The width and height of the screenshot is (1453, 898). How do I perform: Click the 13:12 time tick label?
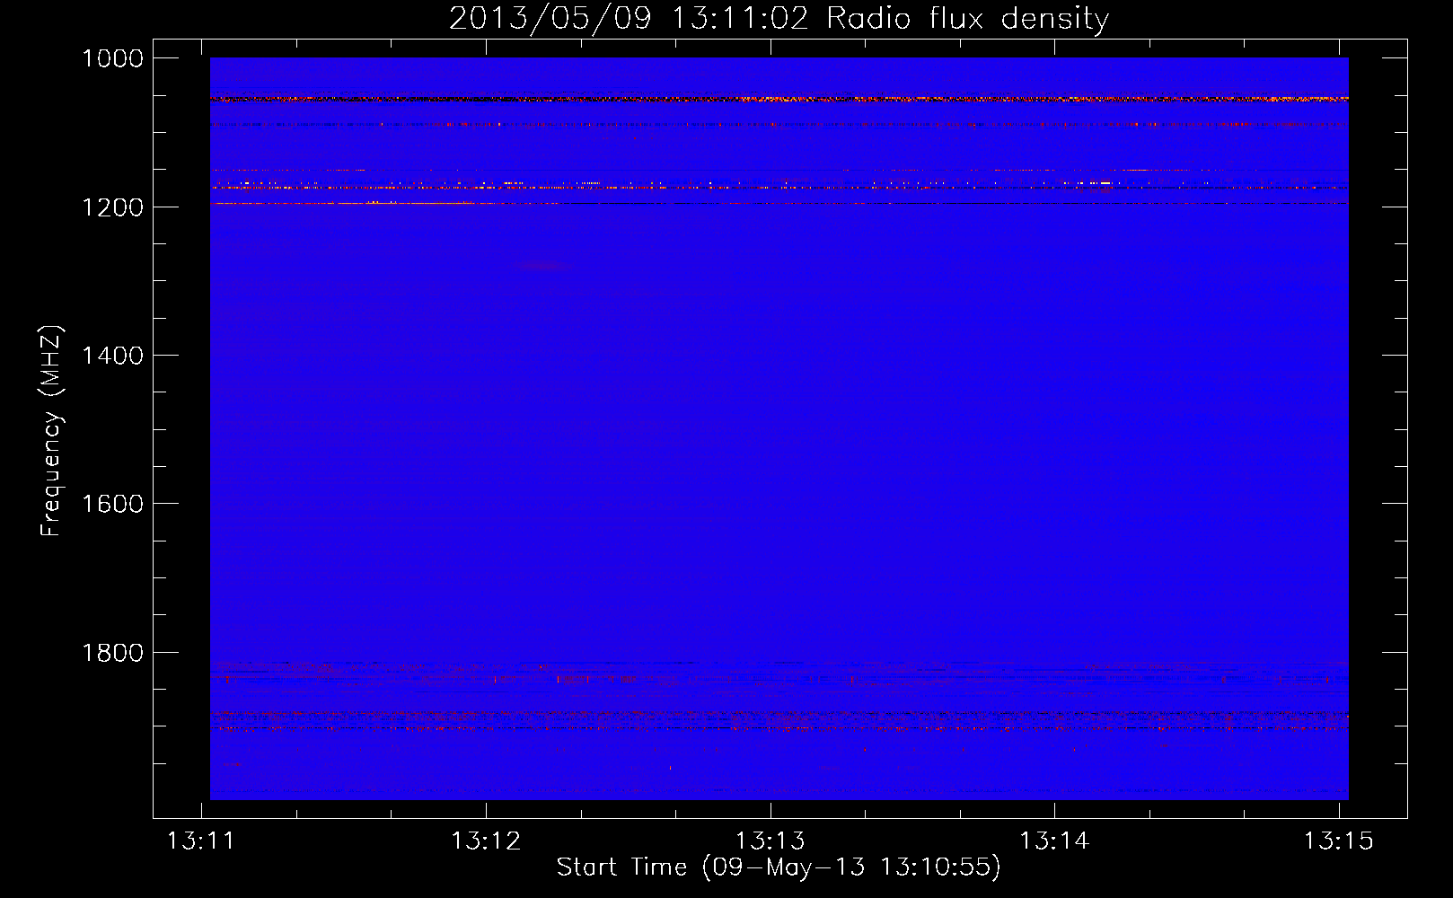point(486,841)
